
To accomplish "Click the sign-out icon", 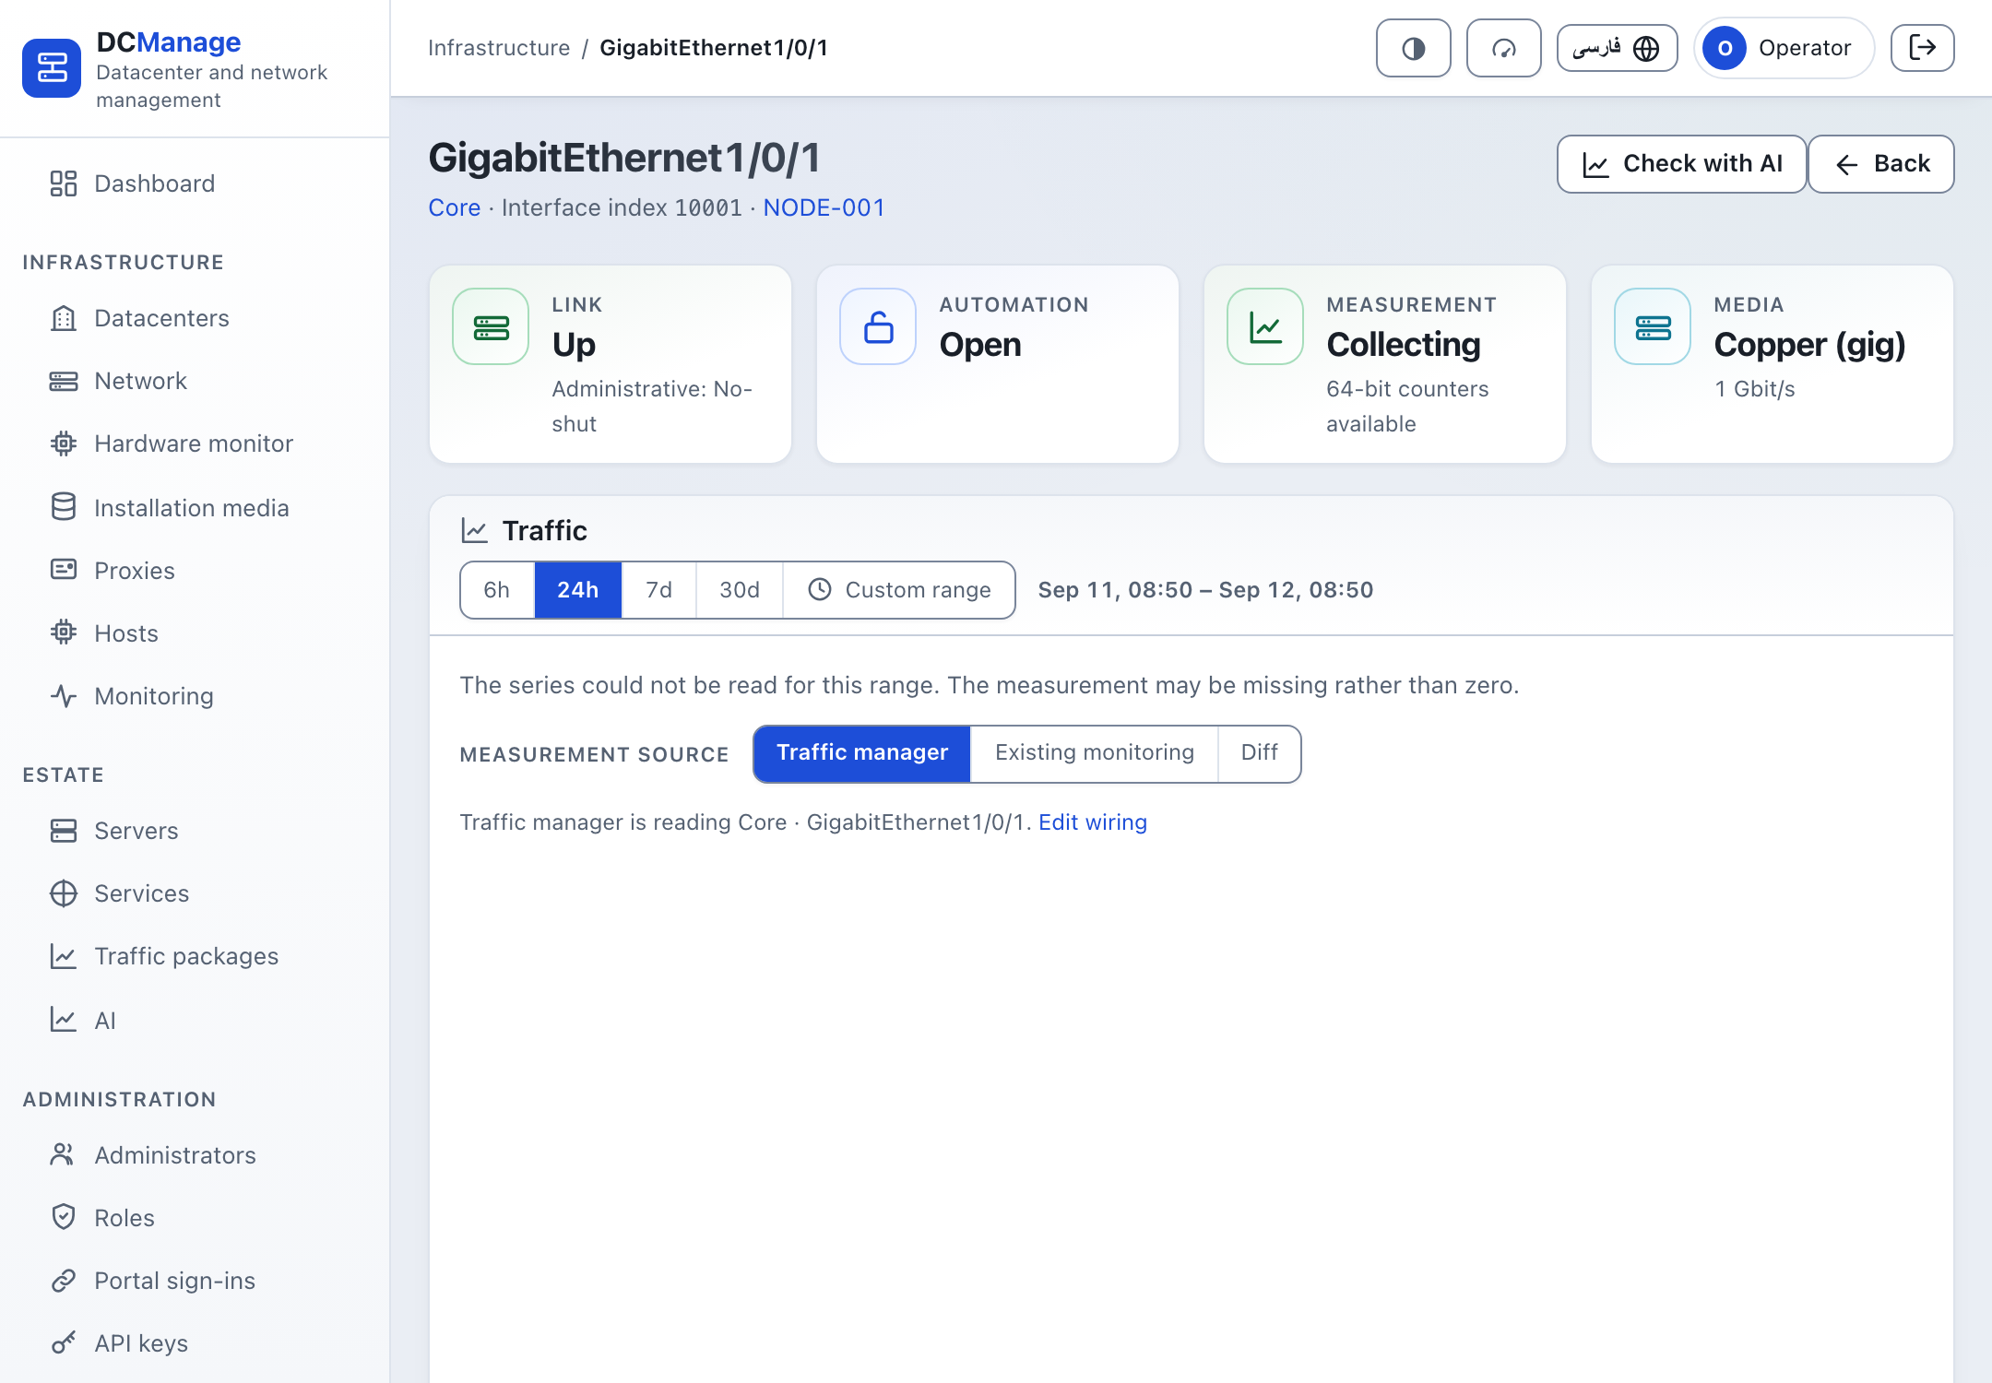I will (1922, 48).
